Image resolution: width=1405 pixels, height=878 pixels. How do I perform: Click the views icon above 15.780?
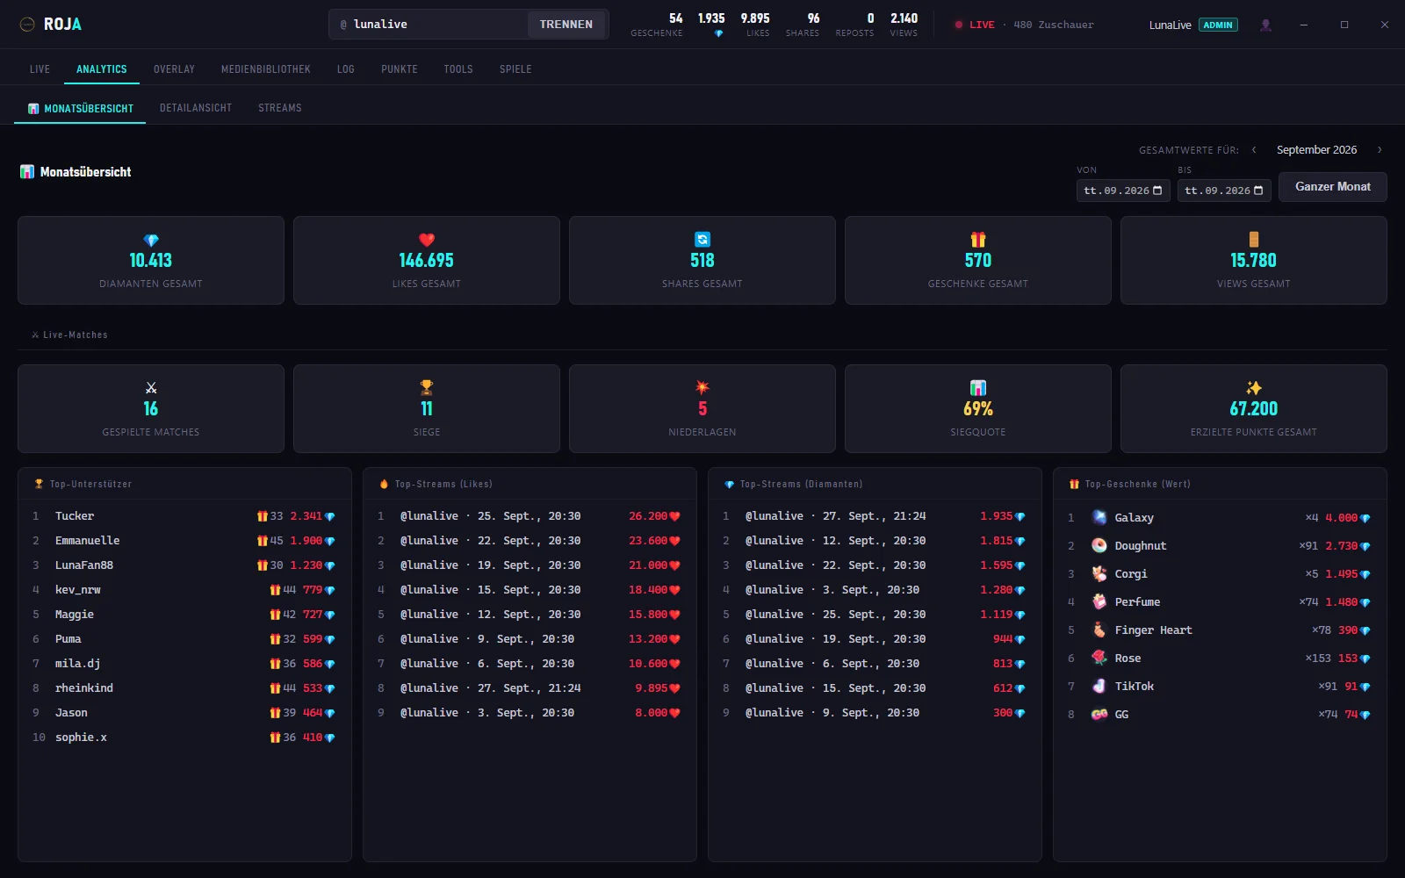[1254, 240]
